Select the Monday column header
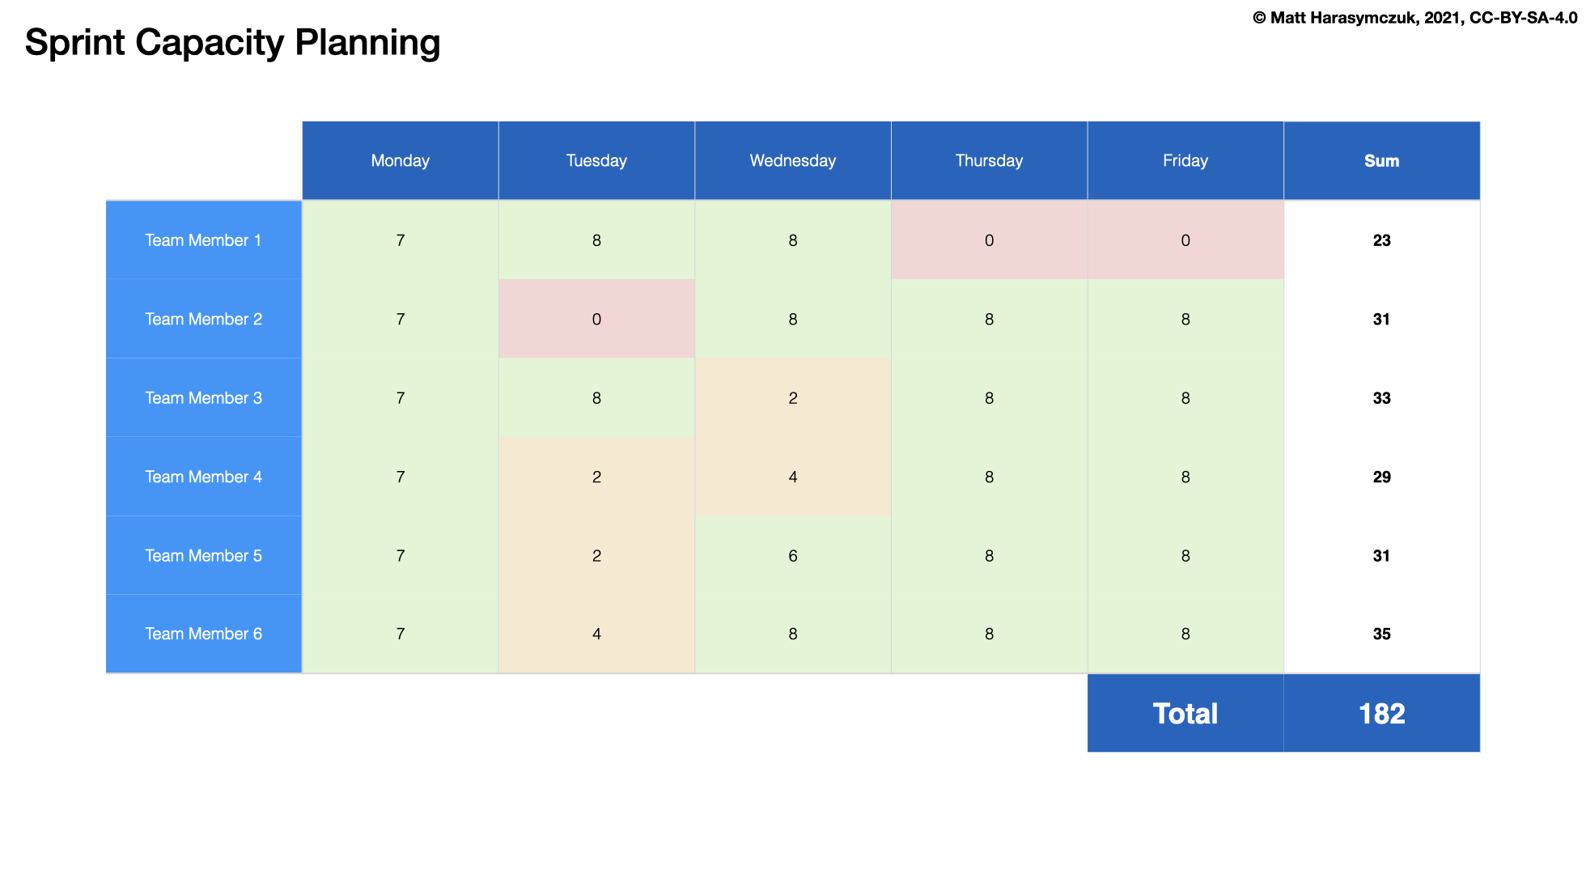This screenshot has height=874, width=1586. (x=400, y=160)
